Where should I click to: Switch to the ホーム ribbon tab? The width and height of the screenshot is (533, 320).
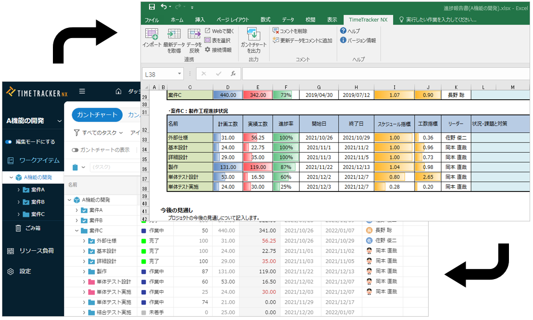tap(177, 20)
